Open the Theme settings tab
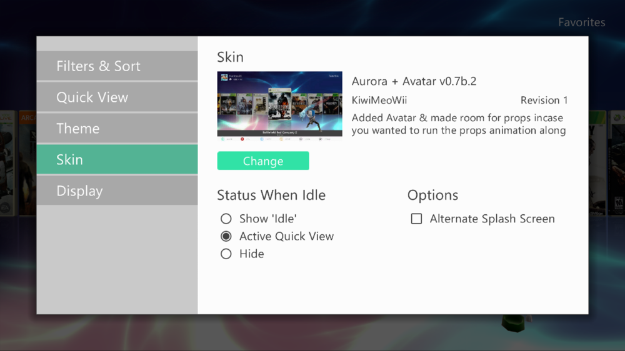Viewport: 625px width, 351px height. tap(117, 128)
